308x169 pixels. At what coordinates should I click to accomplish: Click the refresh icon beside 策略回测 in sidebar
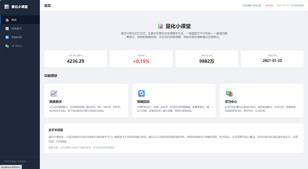(x=7, y=37)
